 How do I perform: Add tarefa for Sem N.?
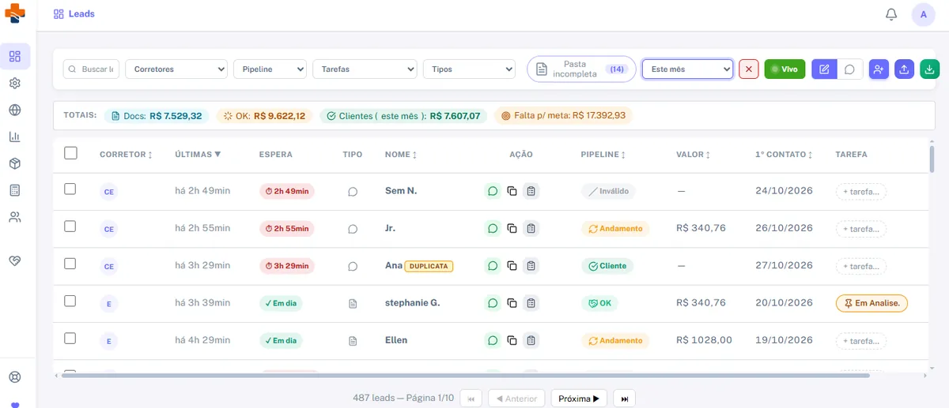(861, 191)
